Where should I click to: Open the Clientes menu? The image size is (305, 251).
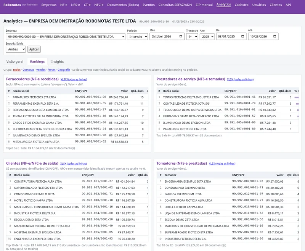coord(276,5)
